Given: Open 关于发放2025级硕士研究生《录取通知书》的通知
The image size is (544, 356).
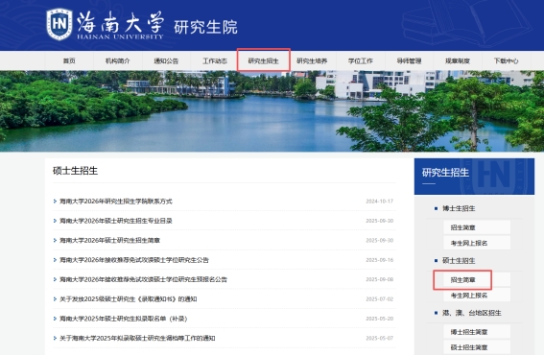Looking at the screenshot, I should coord(129,299).
